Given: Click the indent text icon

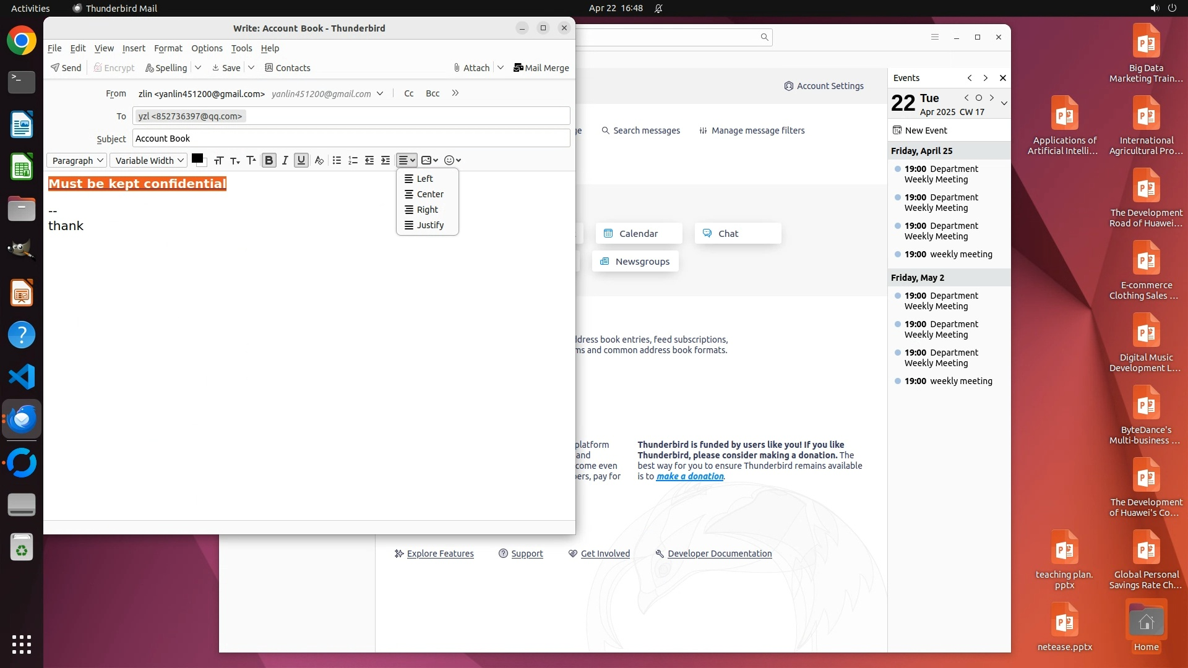Looking at the screenshot, I should pyautogui.click(x=385, y=160).
